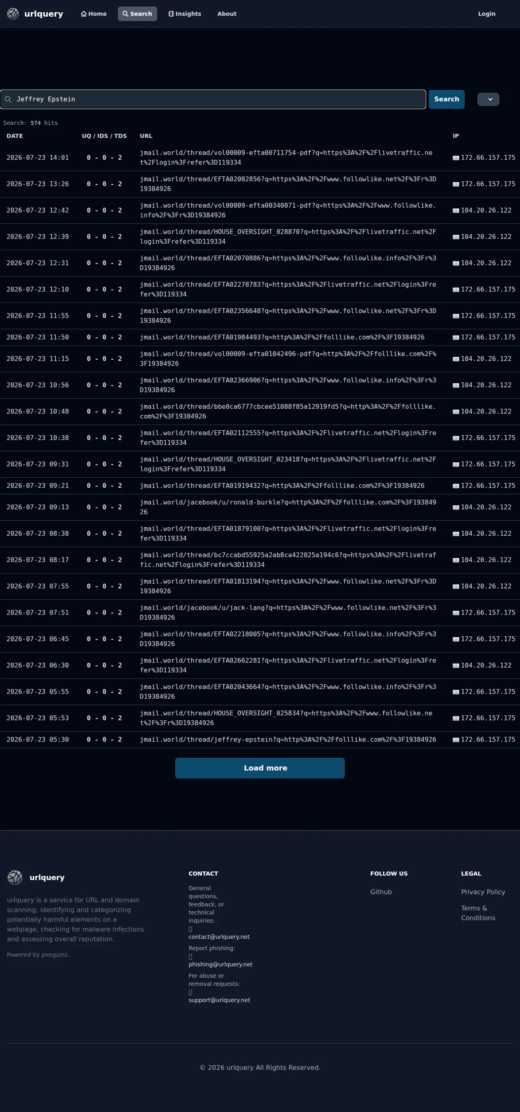The width and height of the screenshot is (520, 1112).
Task: Click the email icon above phishing@urlquery.net
Action: (x=190, y=957)
